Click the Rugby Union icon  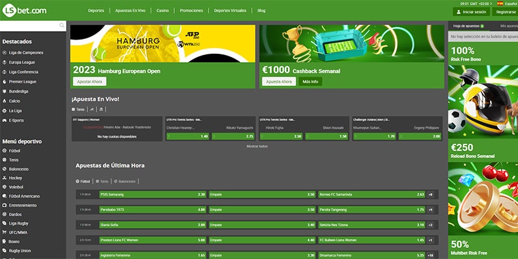(x=5, y=251)
